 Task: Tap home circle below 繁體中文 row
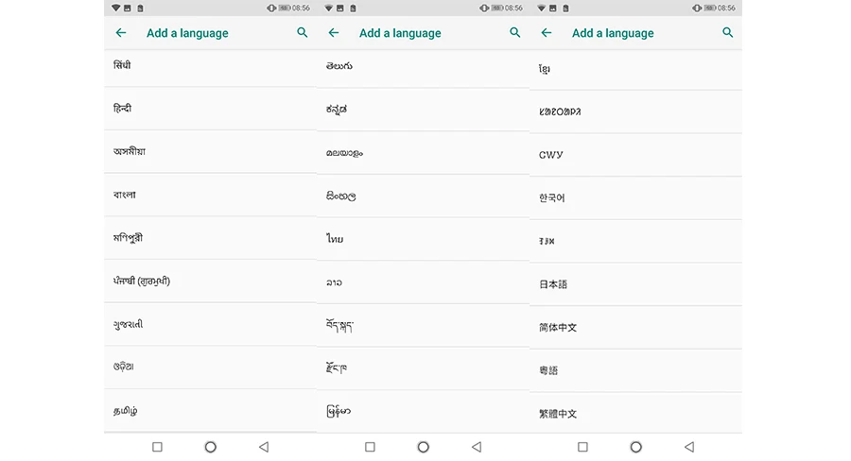(x=636, y=447)
